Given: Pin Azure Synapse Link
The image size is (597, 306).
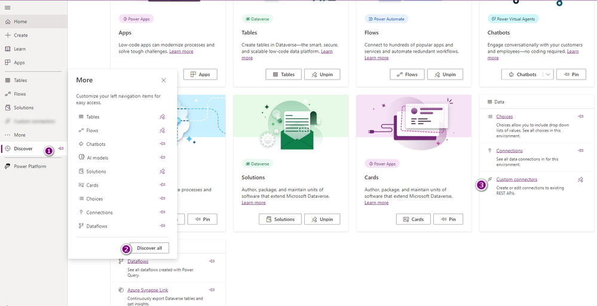Looking at the screenshot, I should coord(212,290).
